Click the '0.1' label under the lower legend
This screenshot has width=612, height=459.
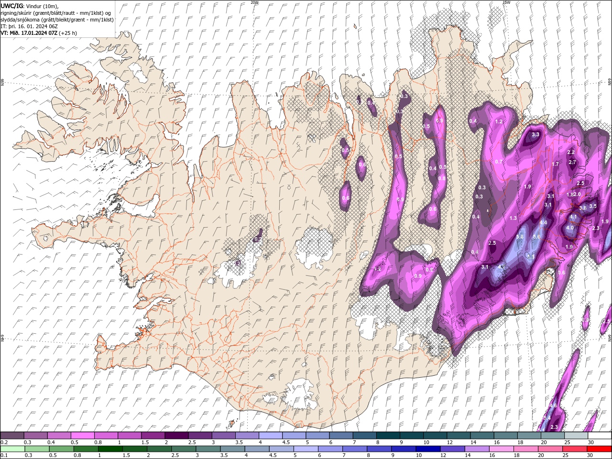4,456
